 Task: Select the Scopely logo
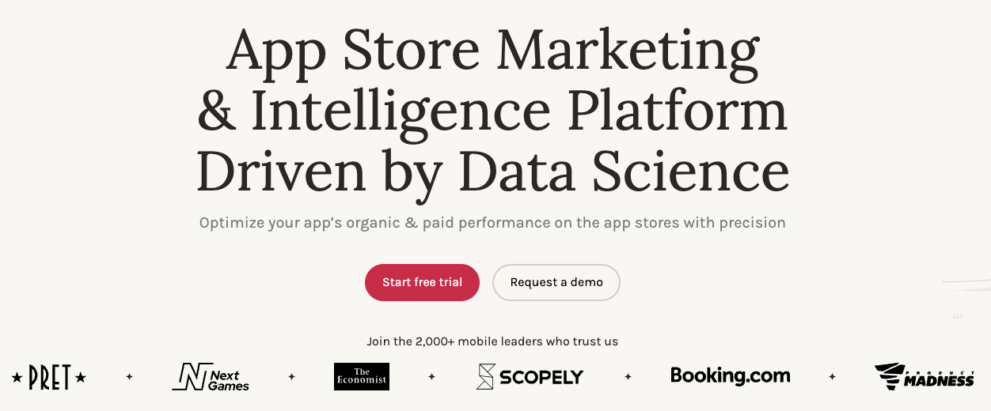530,377
